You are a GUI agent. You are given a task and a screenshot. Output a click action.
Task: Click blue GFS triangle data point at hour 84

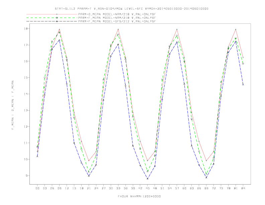pyautogui.click(x=243, y=84)
